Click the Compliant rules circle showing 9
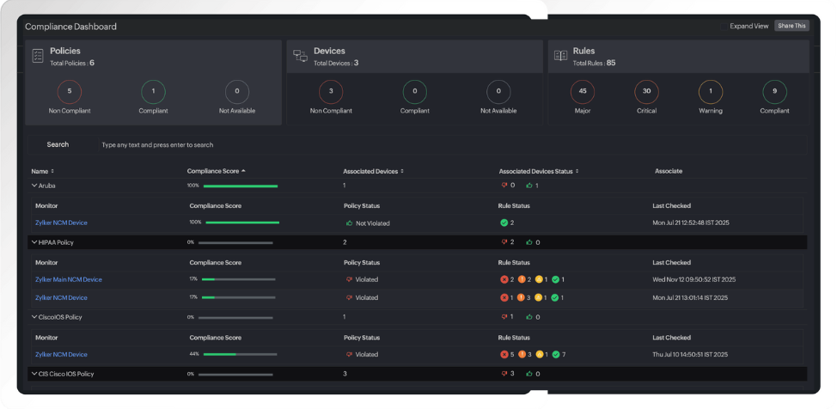 point(774,91)
